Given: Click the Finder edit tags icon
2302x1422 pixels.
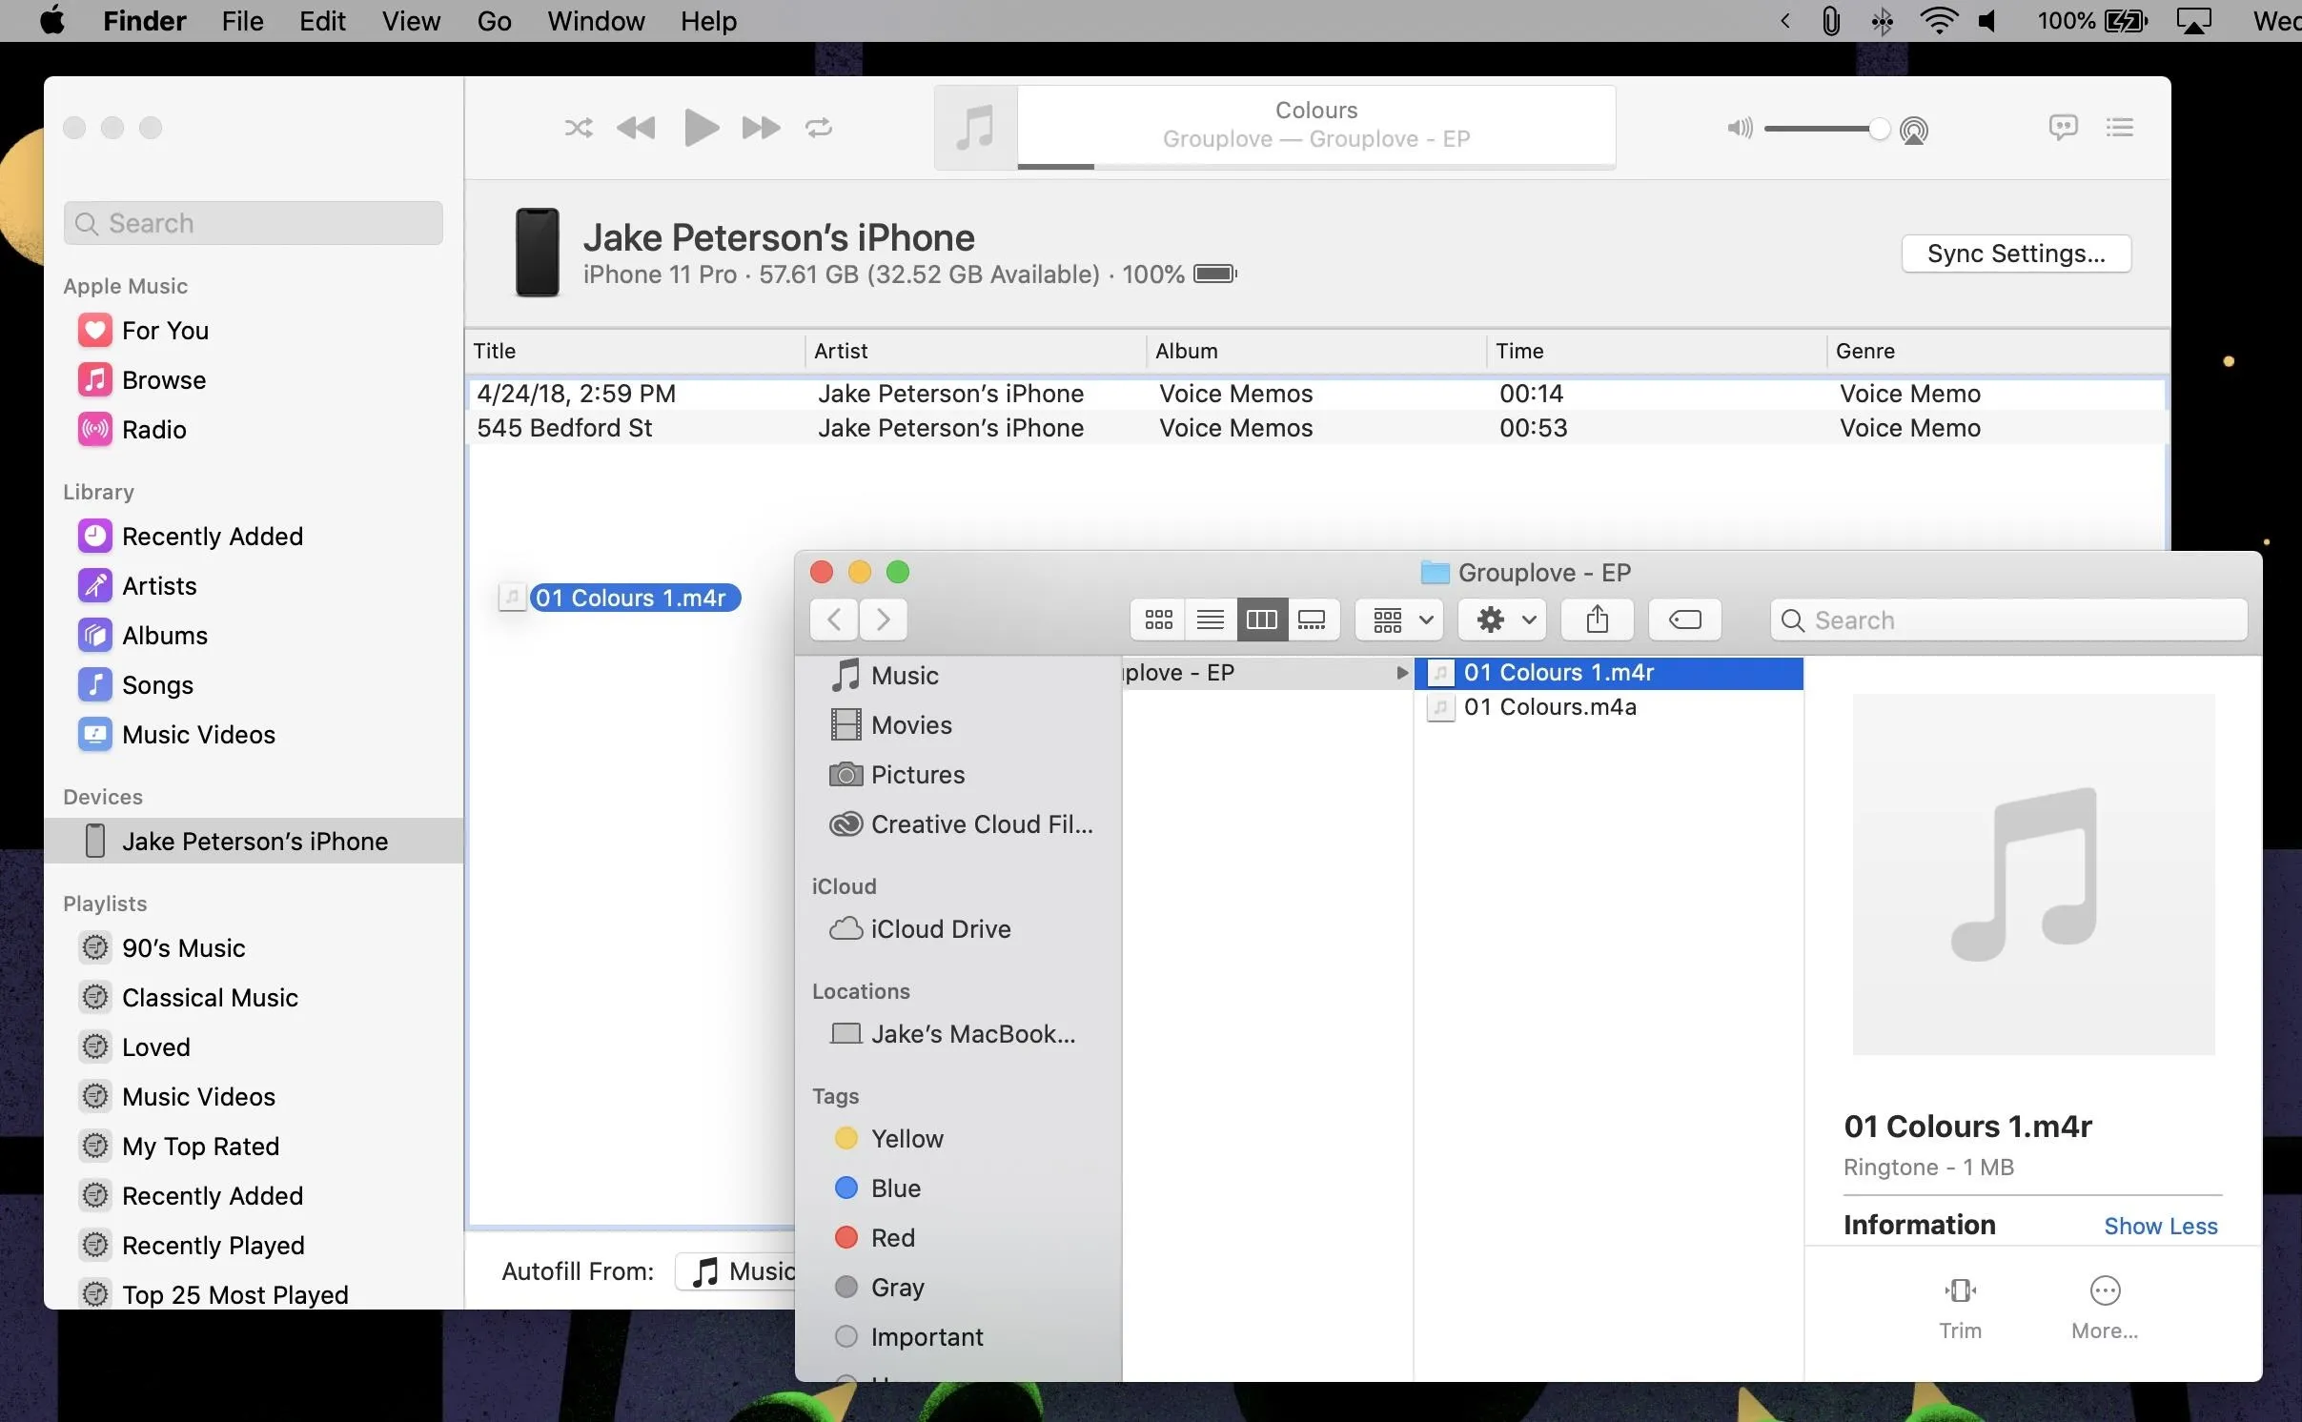Looking at the screenshot, I should [x=1684, y=620].
